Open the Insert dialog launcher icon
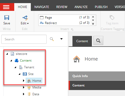The height and width of the screenshot is (96, 125). coord(72,29)
